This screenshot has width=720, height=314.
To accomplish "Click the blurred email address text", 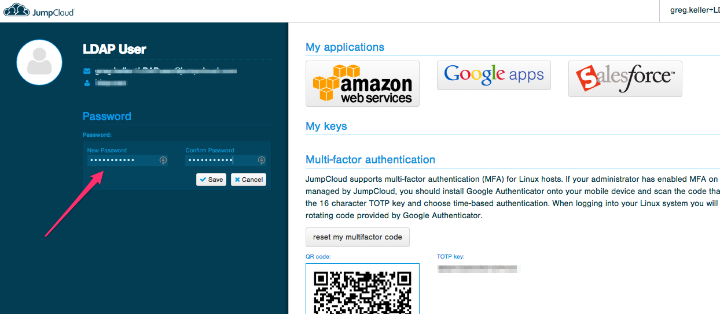I will [x=166, y=72].
